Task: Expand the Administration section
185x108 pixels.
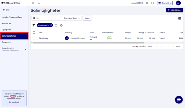Action: (26, 49)
